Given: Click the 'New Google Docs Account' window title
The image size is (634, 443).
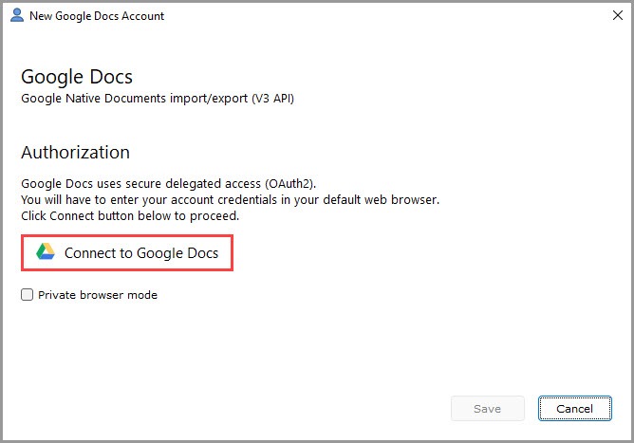Looking at the screenshot, I should pyautogui.click(x=97, y=16).
